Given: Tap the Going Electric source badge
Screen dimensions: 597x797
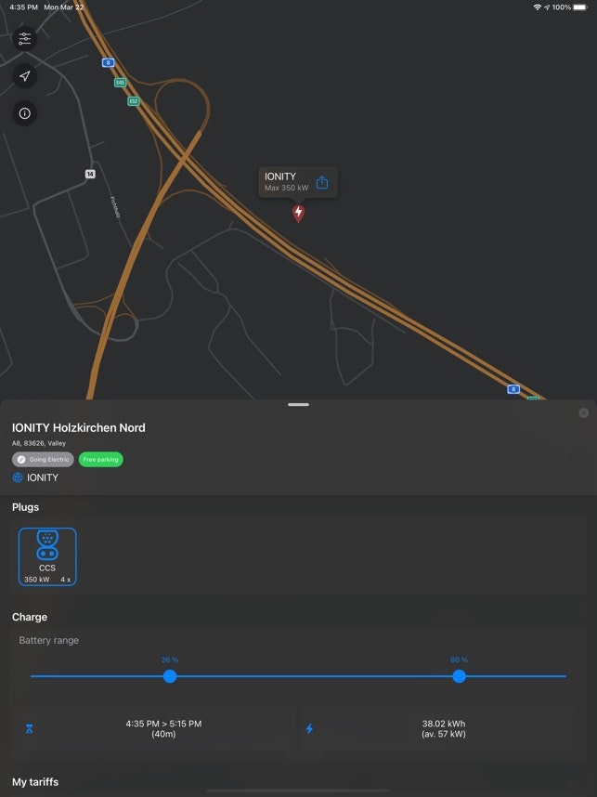Looking at the screenshot, I should pos(44,460).
